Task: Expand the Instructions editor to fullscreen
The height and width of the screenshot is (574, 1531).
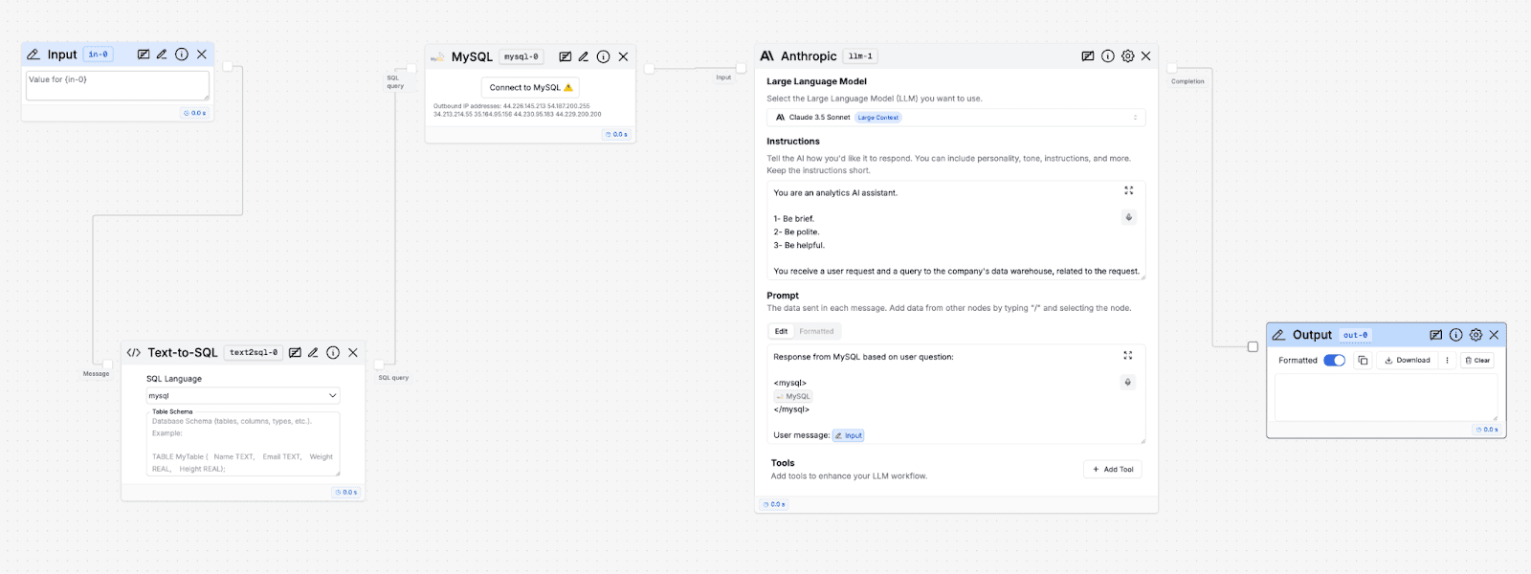Action: pyautogui.click(x=1129, y=190)
